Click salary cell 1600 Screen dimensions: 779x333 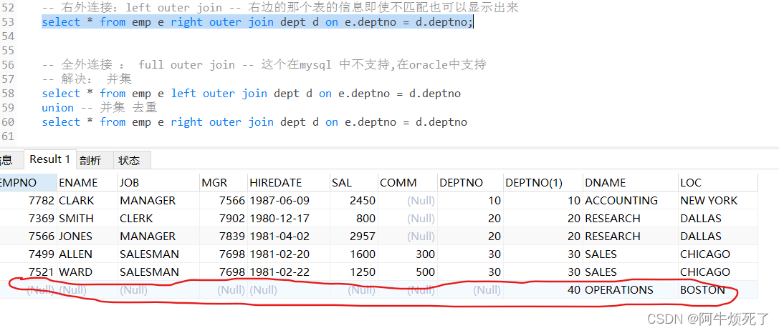353,254
